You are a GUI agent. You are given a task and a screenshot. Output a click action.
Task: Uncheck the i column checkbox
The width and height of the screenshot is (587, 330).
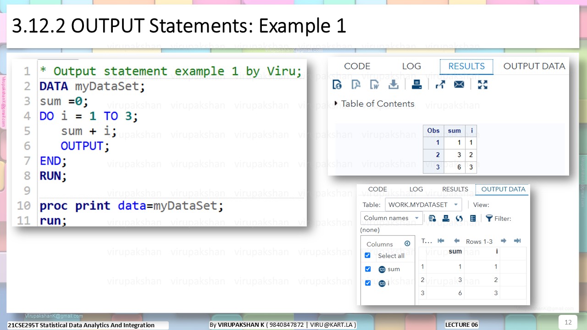click(367, 283)
